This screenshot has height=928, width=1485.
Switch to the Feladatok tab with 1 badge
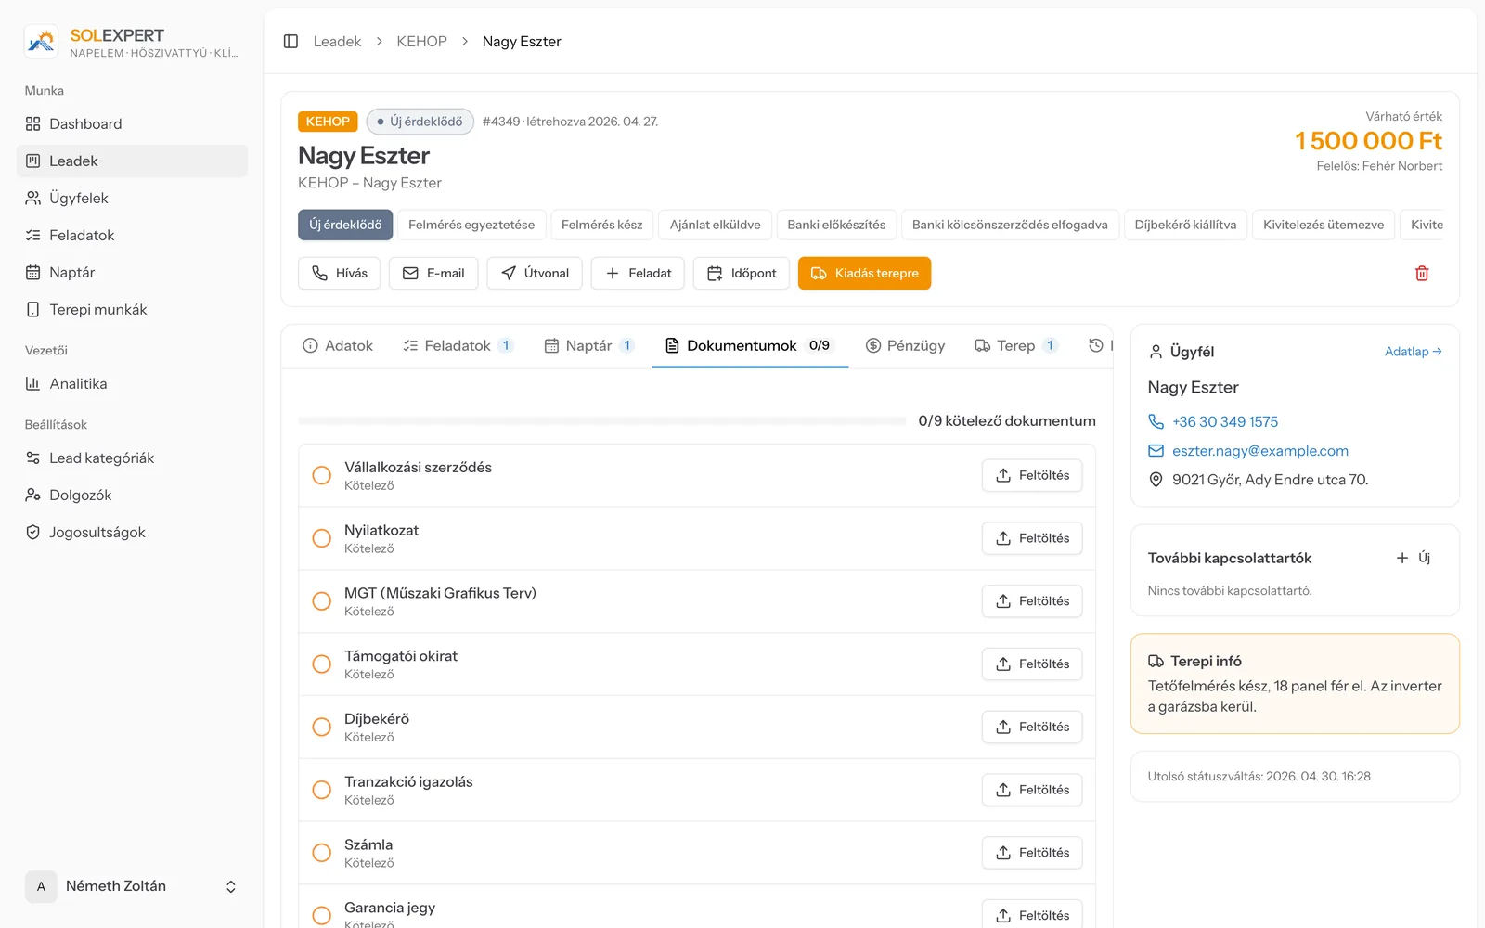pos(458,345)
